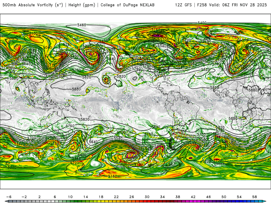Viewport: 271px width, 203px height.
Task: Click the "06Z FRI NOV 28 2025" valid time
Action: 245,5
